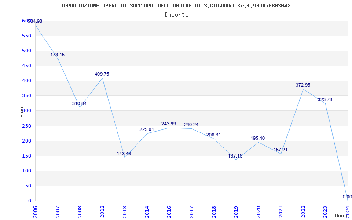This screenshot has width=352, height=220.
Task: Click the x-axis year 2008
Action: 80,212
